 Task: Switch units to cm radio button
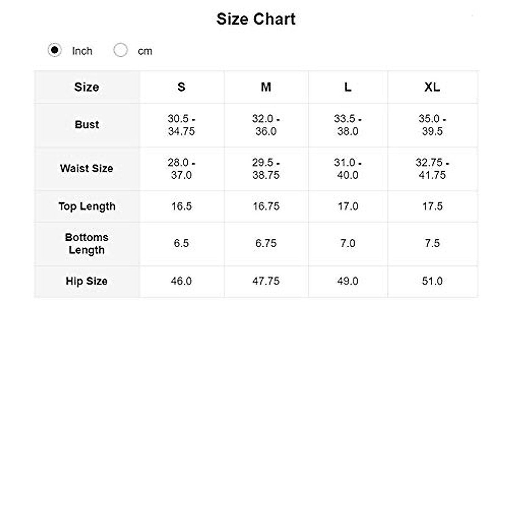click(x=121, y=50)
